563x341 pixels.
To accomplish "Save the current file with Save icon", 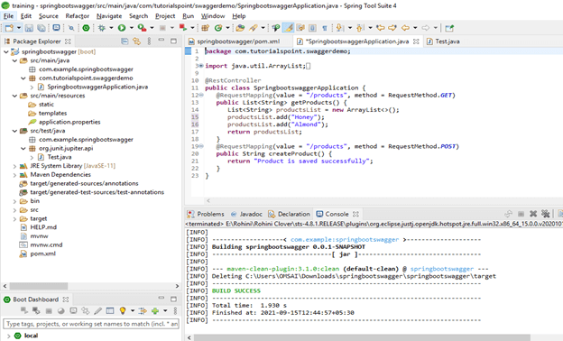I will [29, 28].
